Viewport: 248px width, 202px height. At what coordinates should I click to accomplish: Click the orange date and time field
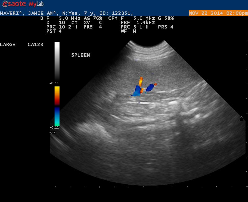click(x=218, y=13)
